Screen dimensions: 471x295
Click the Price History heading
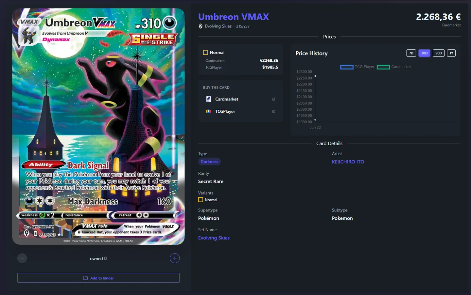(311, 53)
